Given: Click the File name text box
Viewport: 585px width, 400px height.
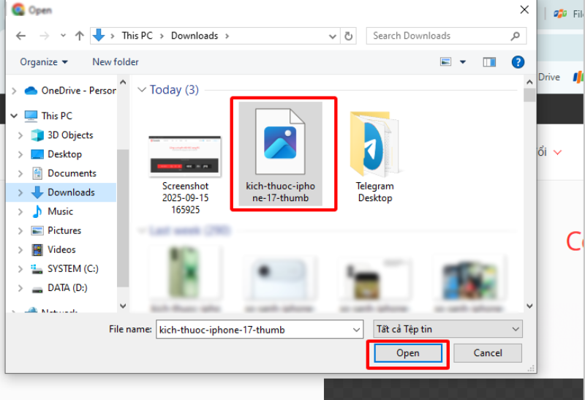Looking at the screenshot, I should 254,330.
